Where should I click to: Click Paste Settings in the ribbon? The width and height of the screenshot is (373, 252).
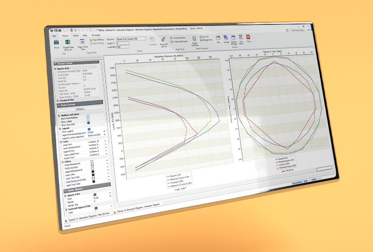[97, 43]
